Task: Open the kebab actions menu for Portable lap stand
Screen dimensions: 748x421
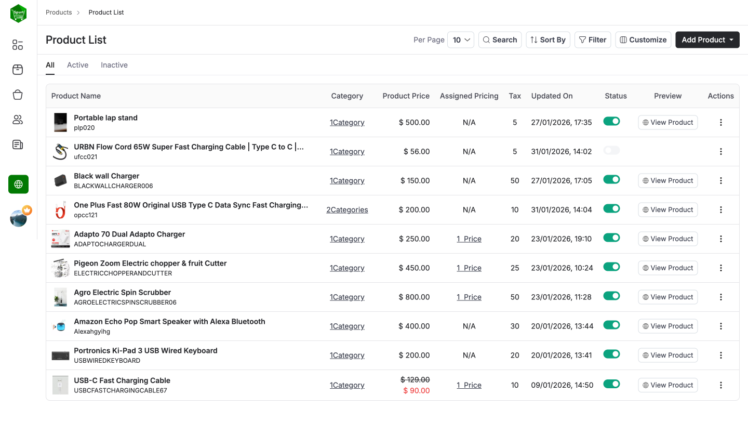Action: point(721,122)
